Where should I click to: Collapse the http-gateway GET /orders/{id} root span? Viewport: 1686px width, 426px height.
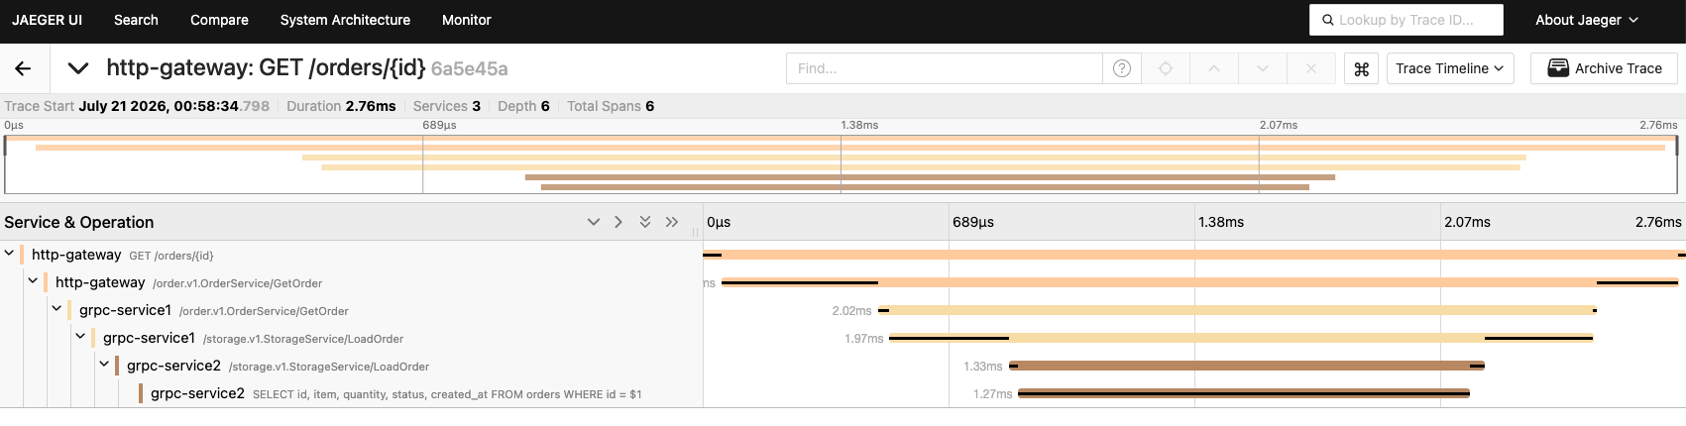tap(9, 254)
